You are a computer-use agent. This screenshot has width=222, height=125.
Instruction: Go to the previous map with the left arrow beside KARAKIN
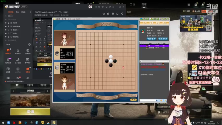point(13,91)
